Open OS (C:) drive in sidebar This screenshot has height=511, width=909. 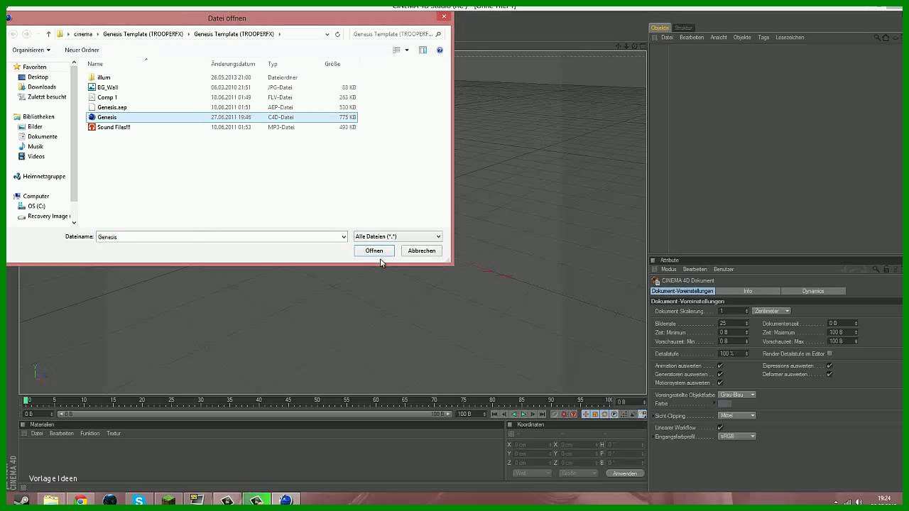click(36, 206)
